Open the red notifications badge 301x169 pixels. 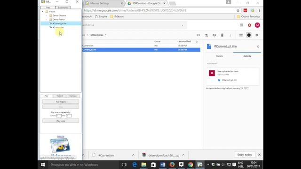[x=249, y=25]
